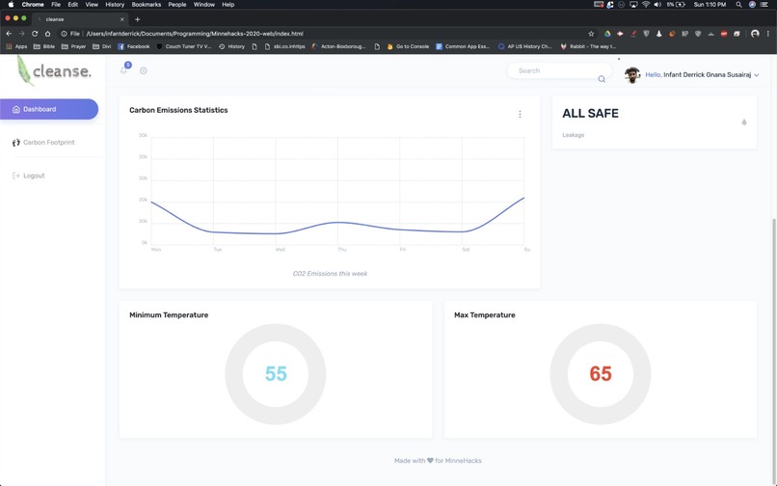The width and height of the screenshot is (777, 486).
Task: Open the Rabbit bookmark
Action: coord(588,46)
